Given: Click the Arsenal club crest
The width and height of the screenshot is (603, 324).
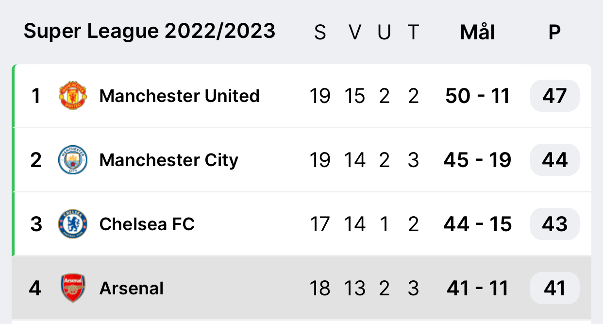Looking at the screenshot, I should click(x=73, y=288).
